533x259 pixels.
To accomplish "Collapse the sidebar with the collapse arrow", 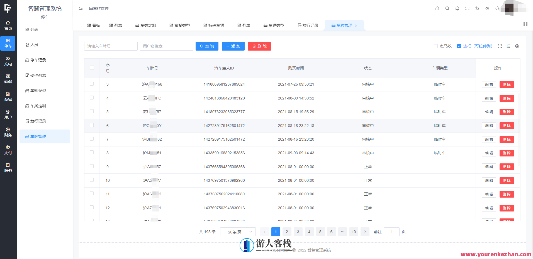I will 81,8.
